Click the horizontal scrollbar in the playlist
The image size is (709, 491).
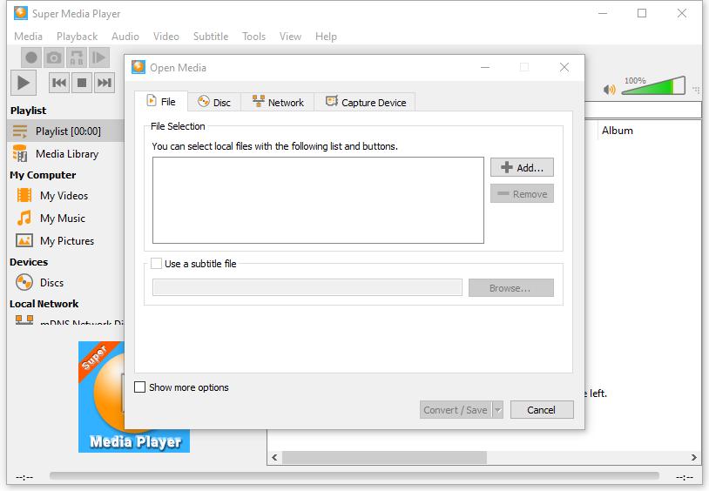pyautogui.click(x=383, y=457)
